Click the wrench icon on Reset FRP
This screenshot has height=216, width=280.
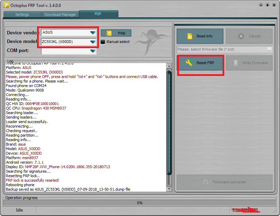pyautogui.click(x=189, y=63)
